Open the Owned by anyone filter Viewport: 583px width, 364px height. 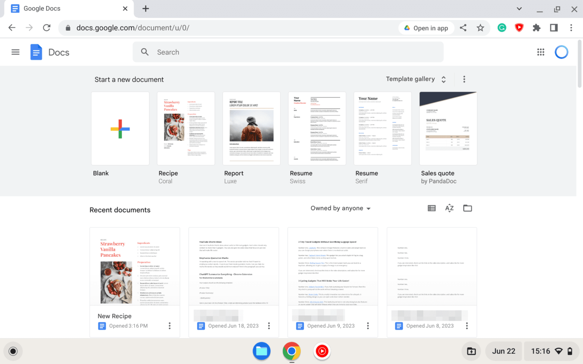coord(340,208)
